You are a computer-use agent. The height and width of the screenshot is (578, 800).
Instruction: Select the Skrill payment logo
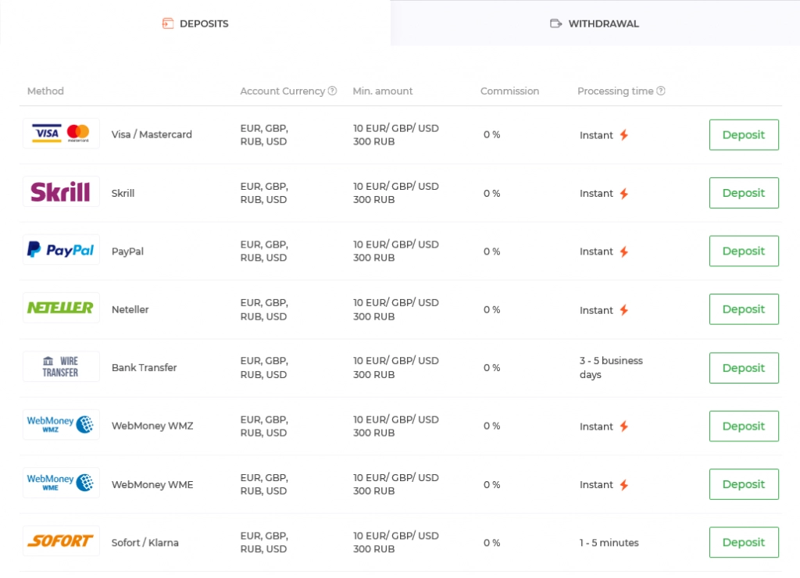61,192
